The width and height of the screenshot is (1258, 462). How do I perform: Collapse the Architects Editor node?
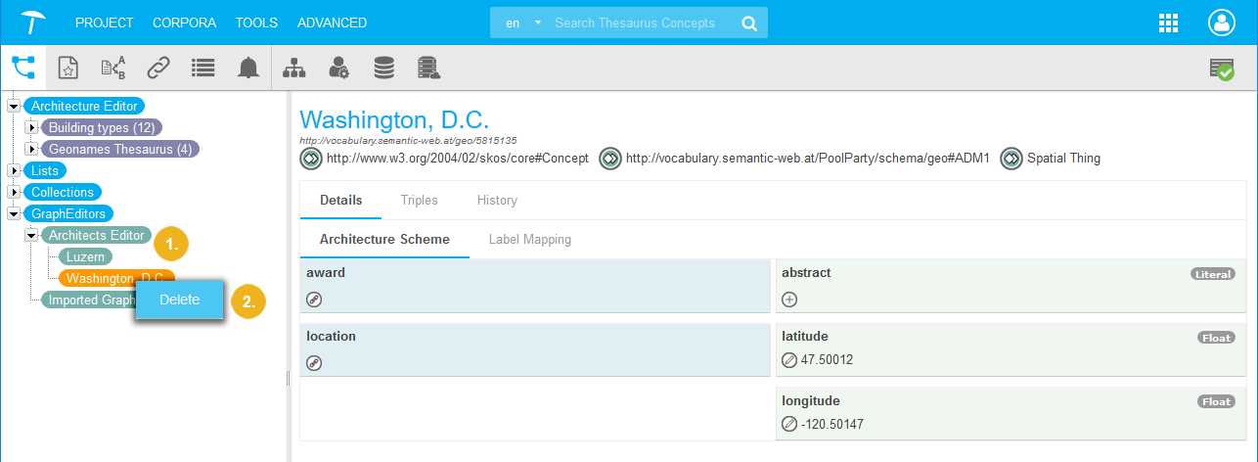click(31, 235)
